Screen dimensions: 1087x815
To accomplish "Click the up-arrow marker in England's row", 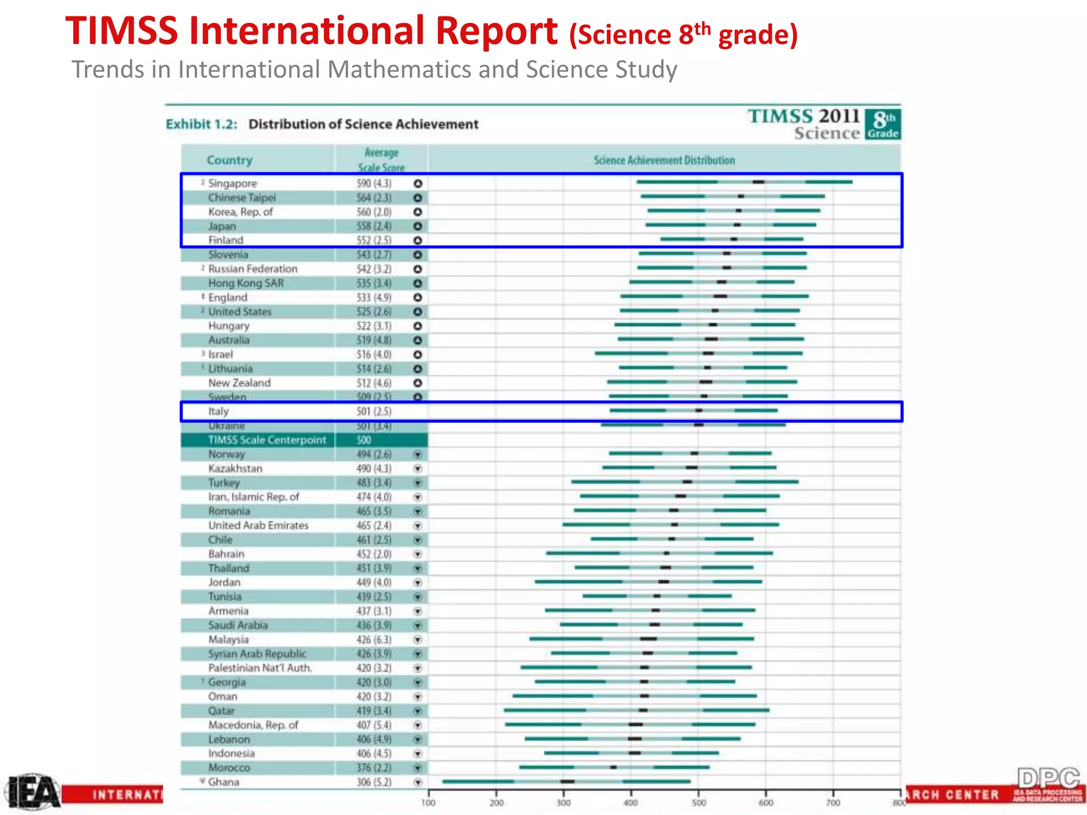I will tap(418, 298).
